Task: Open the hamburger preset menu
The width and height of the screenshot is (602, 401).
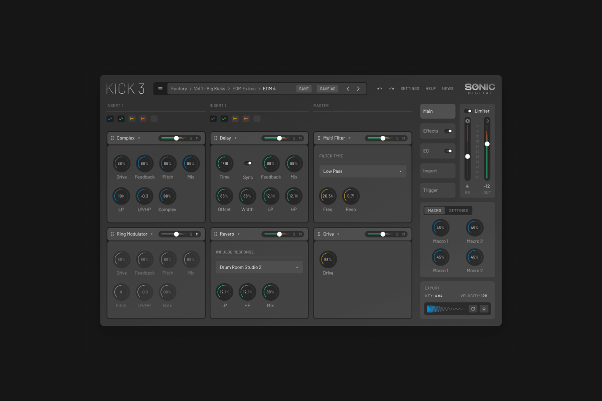Action: pyautogui.click(x=160, y=89)
